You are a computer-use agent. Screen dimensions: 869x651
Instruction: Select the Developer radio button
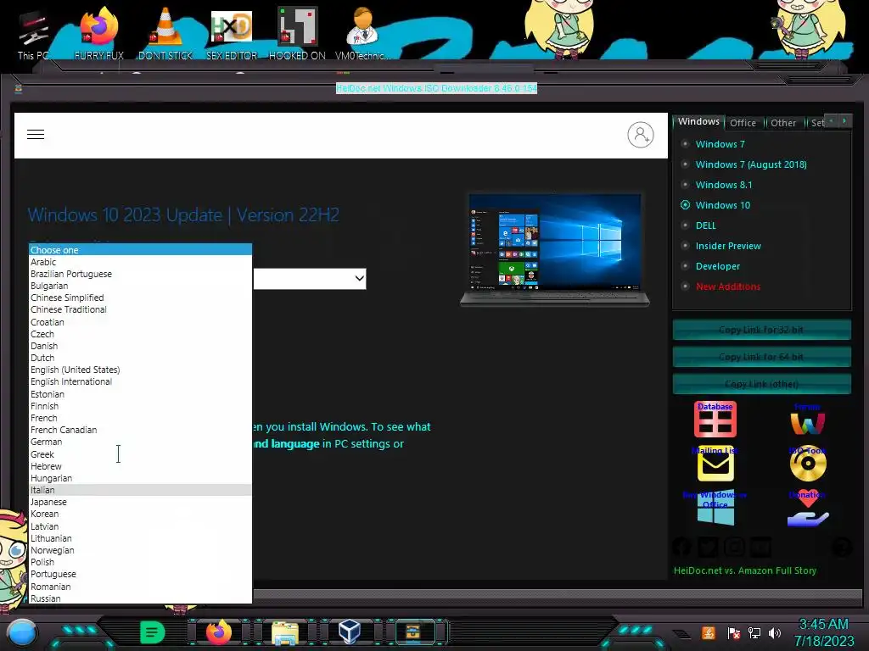[x=685, y=266]
